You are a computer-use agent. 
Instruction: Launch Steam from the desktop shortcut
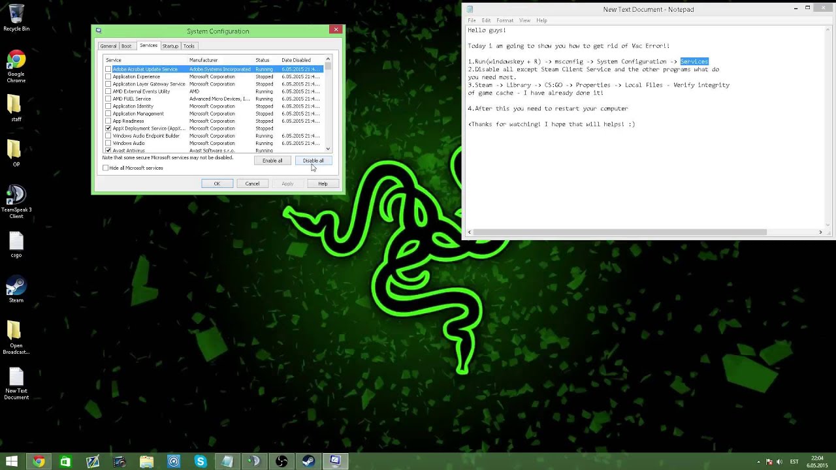[x=16, y=290]
